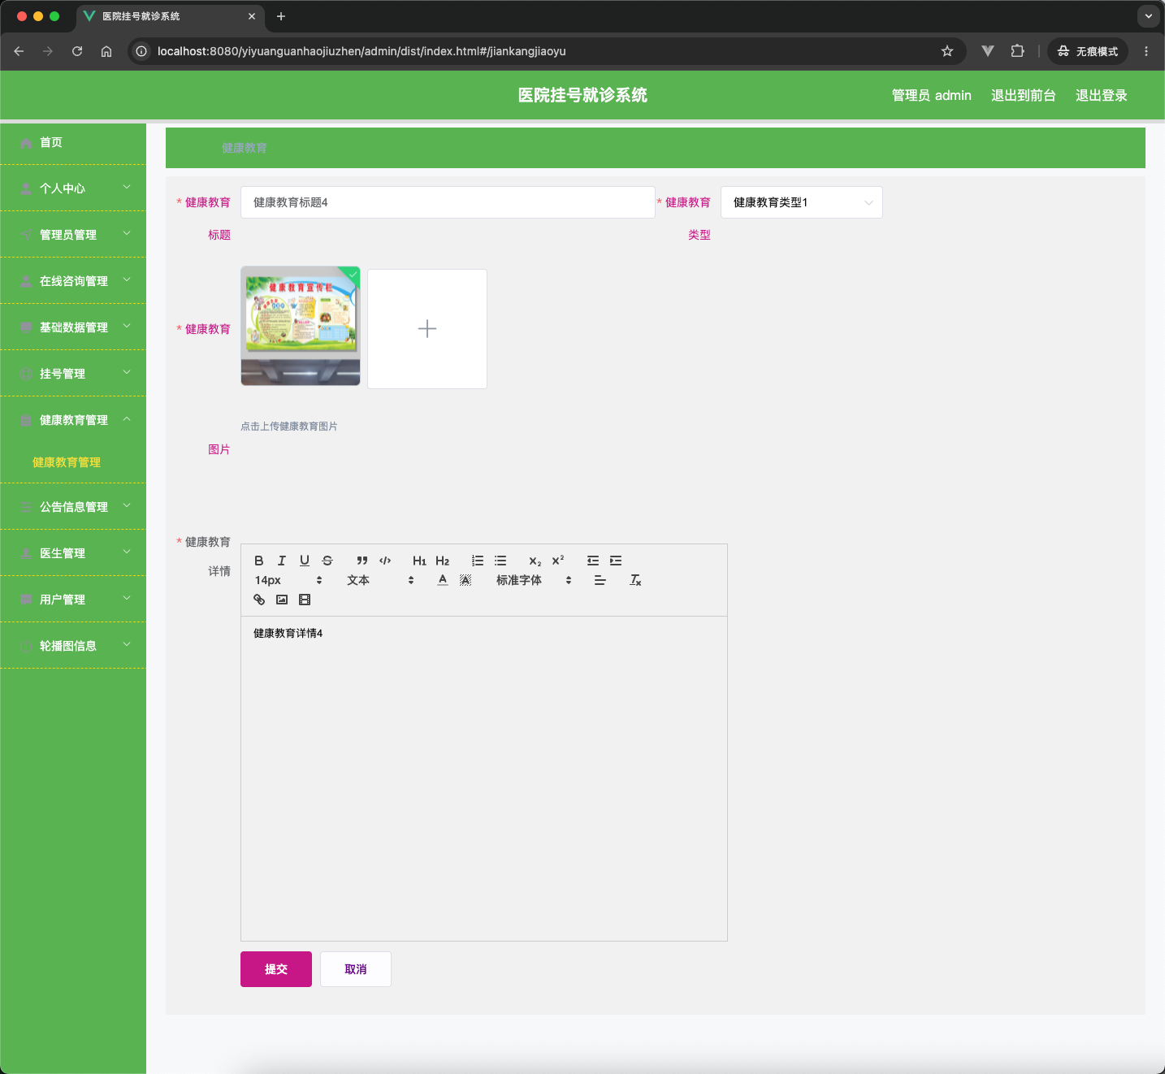Go to 首页 in the sidebar

coord(73,142)
